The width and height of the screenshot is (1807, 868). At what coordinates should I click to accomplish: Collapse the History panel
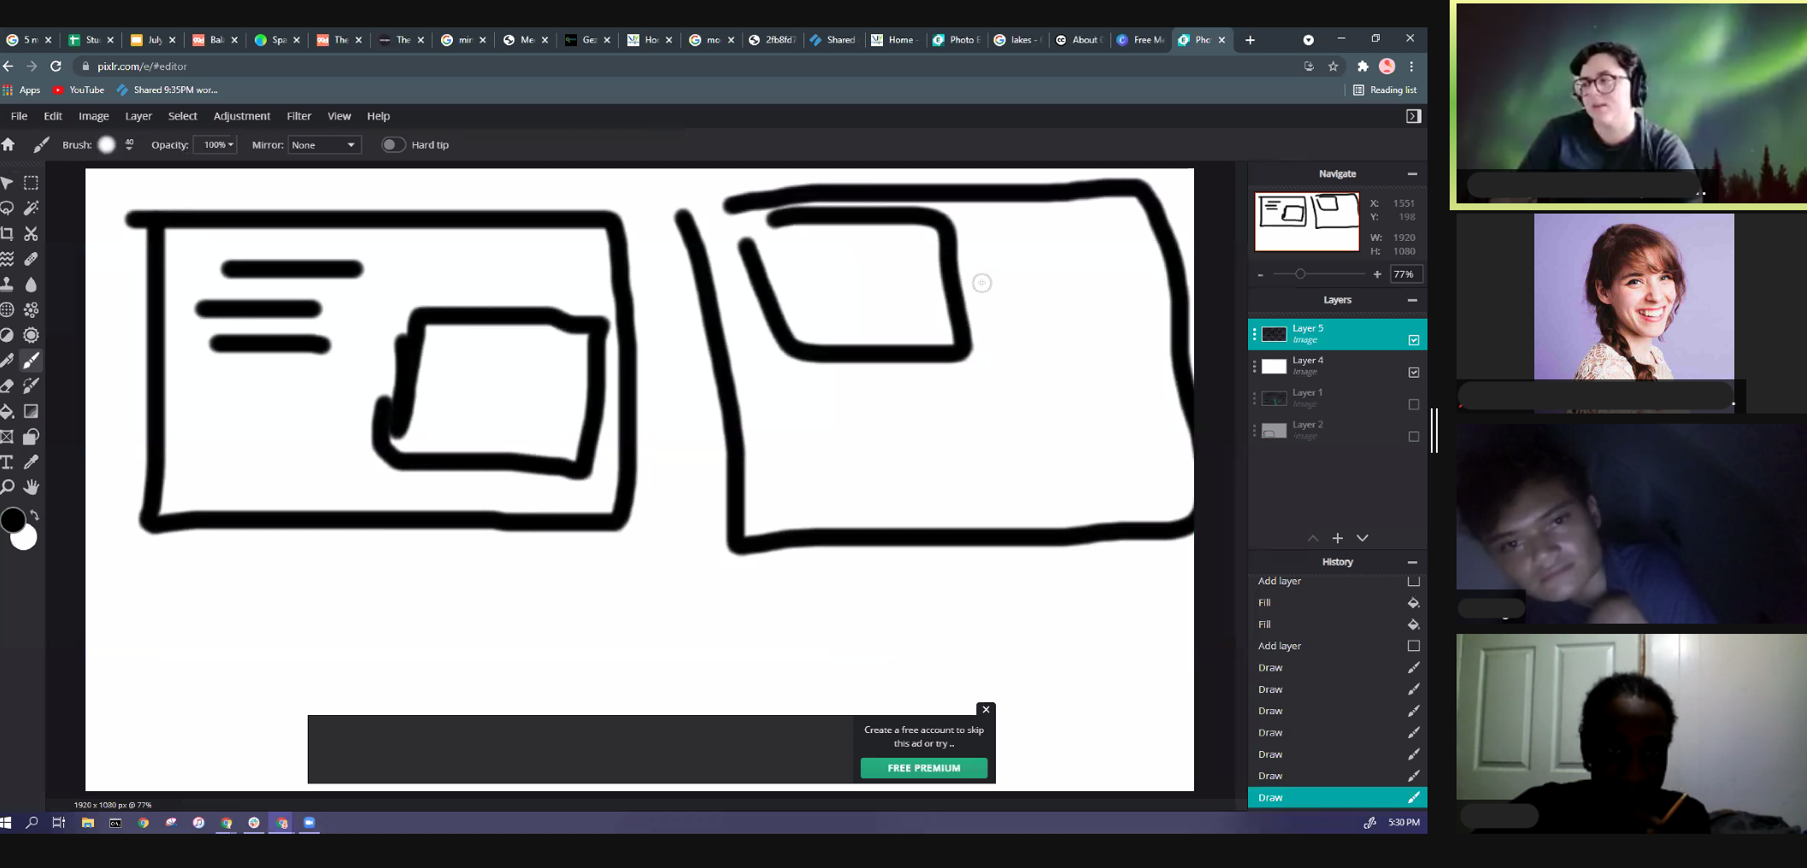(1412, 562)
